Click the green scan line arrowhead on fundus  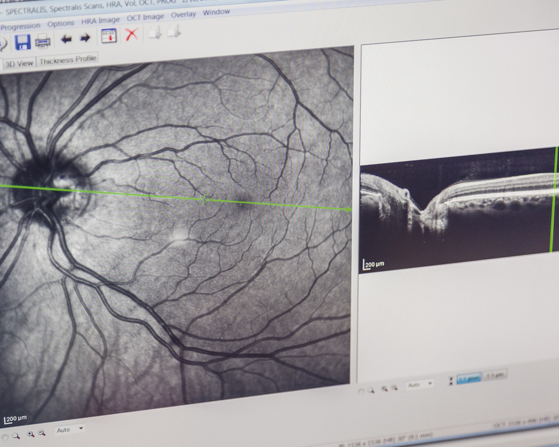click(x=348, y=209)
